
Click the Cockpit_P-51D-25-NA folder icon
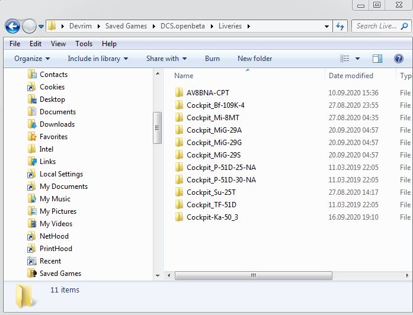point(179,167)
